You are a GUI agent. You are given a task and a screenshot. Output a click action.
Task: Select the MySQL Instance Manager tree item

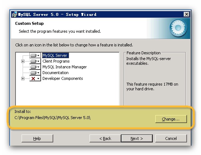click(65, 67)
